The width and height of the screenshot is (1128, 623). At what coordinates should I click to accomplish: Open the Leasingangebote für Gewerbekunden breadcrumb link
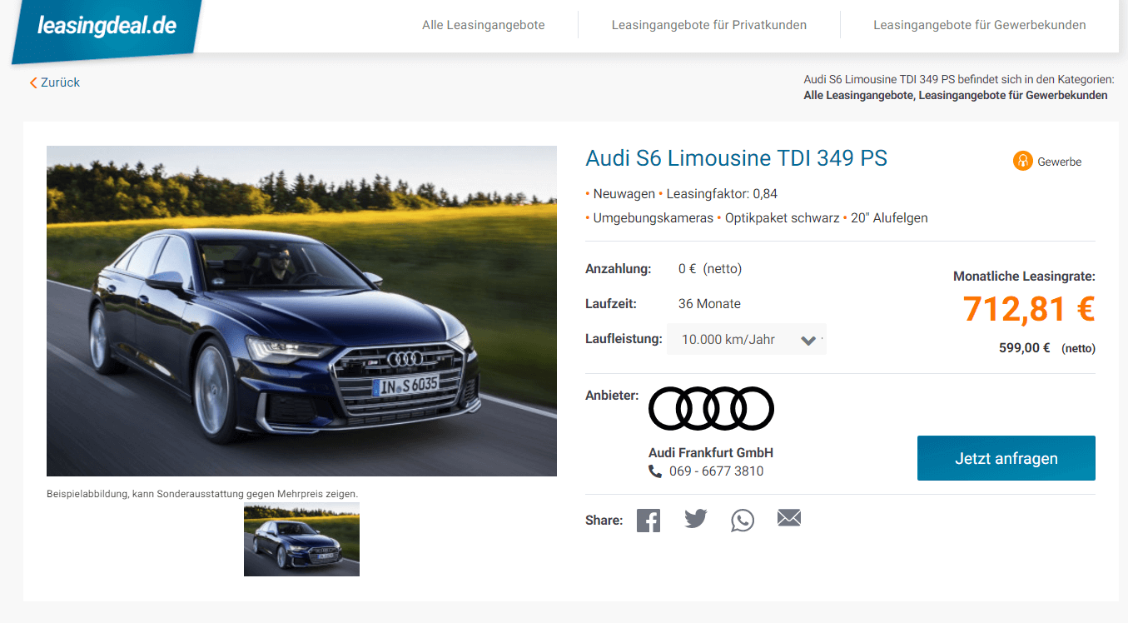pyautogui.click(x=1013, y=95)
